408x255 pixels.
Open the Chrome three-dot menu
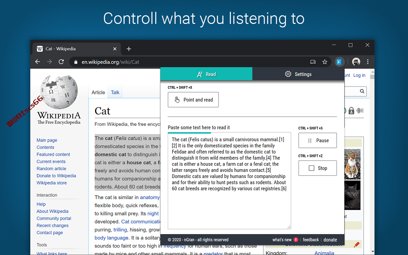[x=368, y=62]
